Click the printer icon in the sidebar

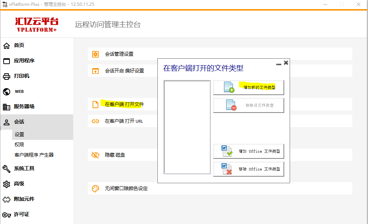(x=7, y=76)
